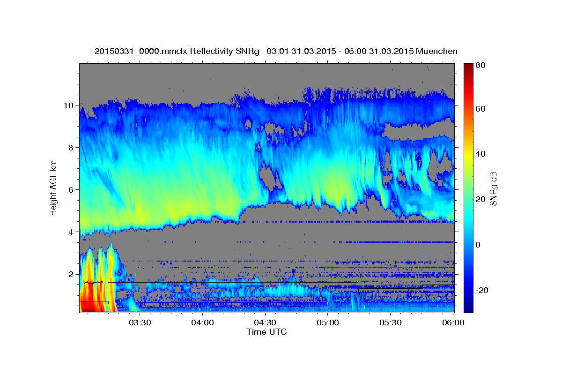Click the colorbar value 40
Image resolution: width=562 pixels, height=375 pixels.
tap(480, 154)
